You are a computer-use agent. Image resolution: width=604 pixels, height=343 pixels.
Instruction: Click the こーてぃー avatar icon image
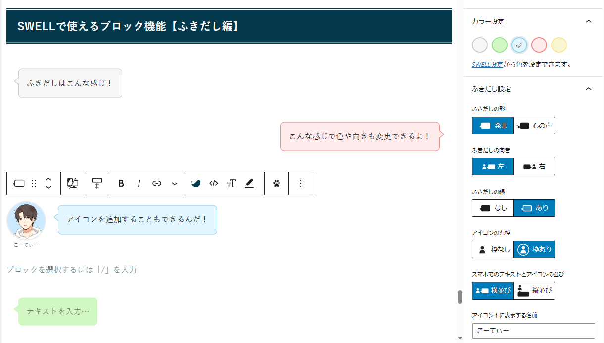26,221
